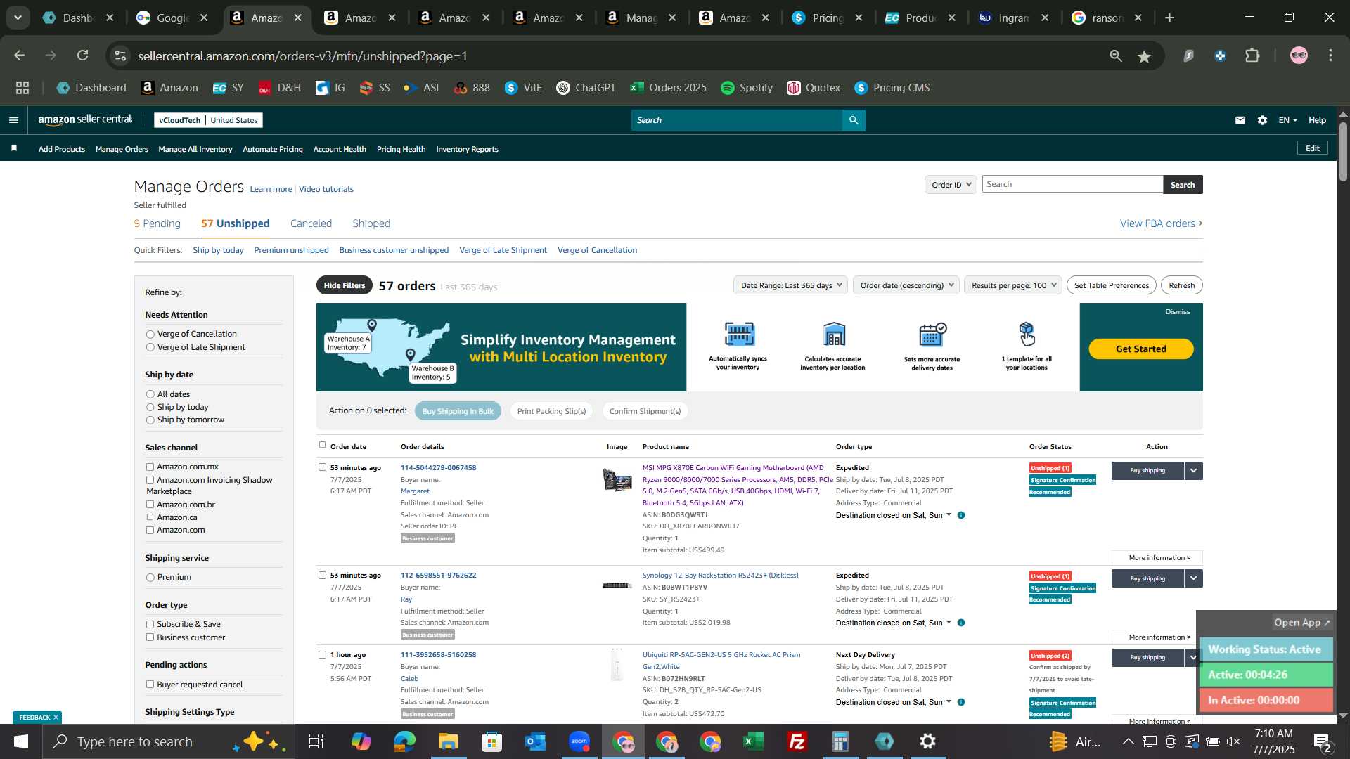This screenshot has height=759, width=1350.
Task: Open Manage All Inventory menu item
Action: [x=195, y=149]
